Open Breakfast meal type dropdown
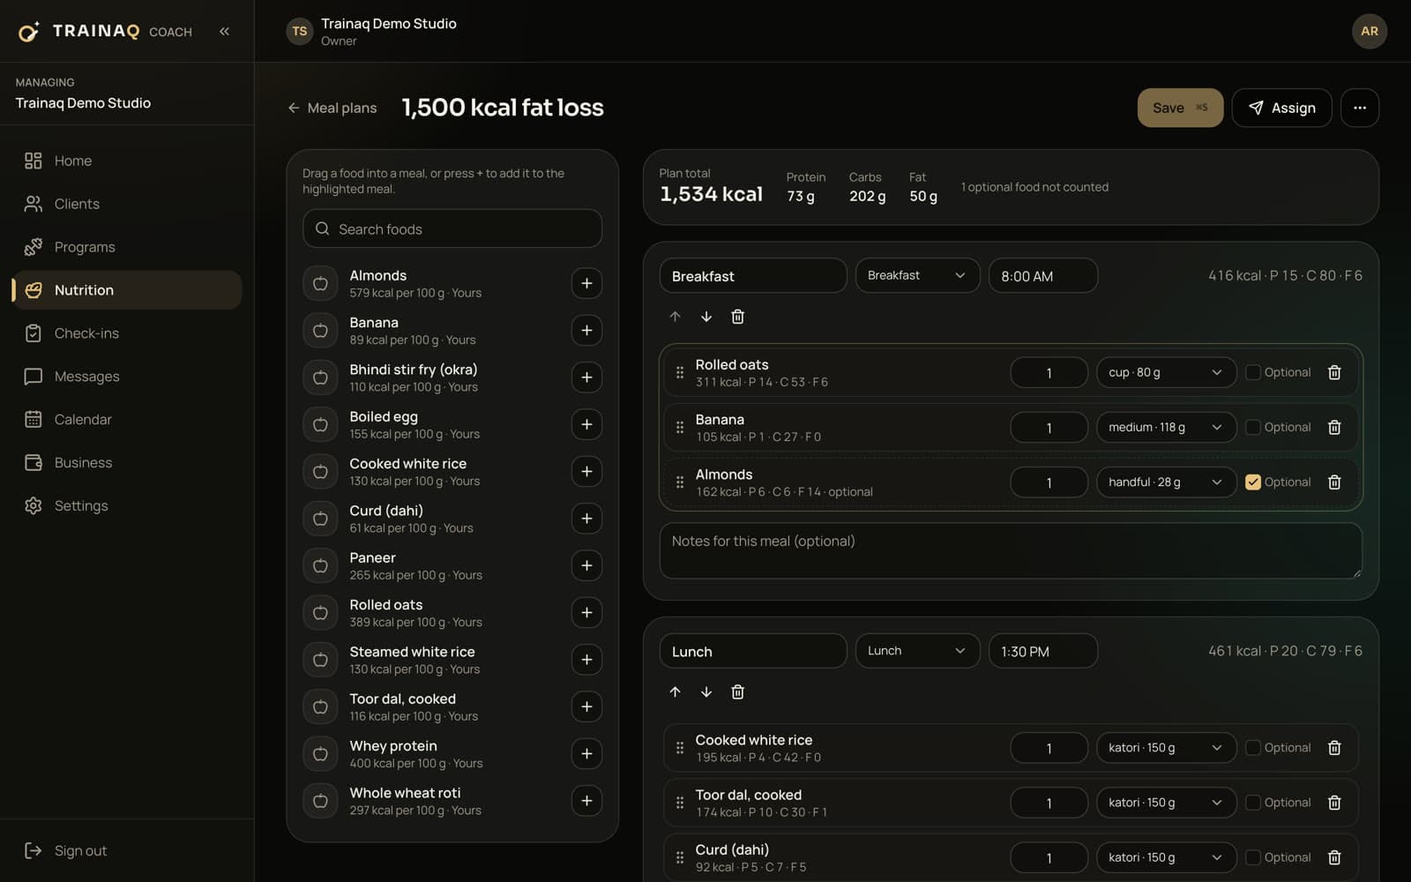The image size is (1411, 882). pos(917,276)
